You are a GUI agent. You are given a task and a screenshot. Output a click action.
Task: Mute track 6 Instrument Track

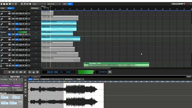[13, 19]
